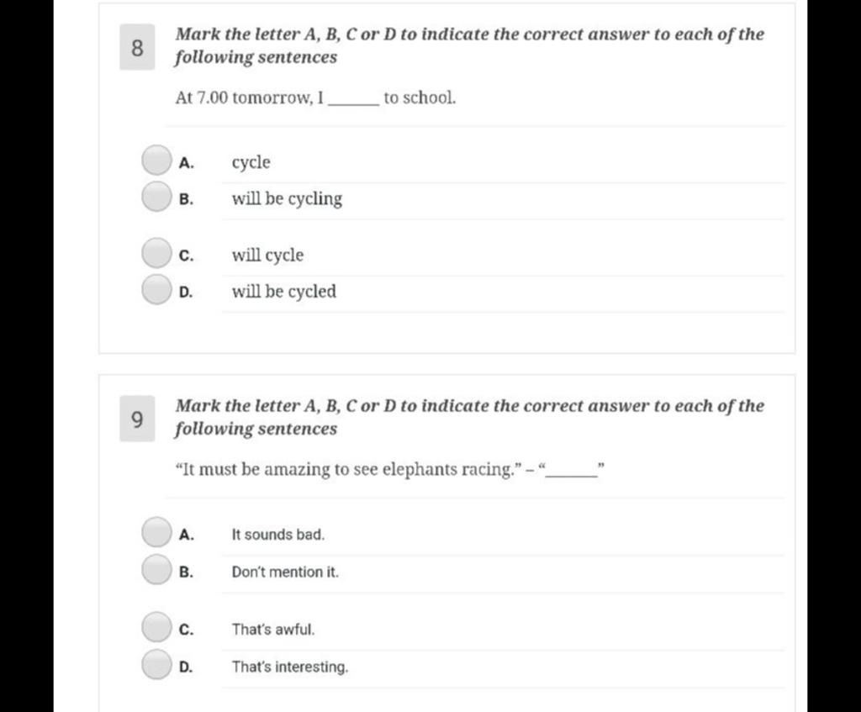Image resolution: width=861 pixels, height=712 pixels.
Task: Click the answer text 'That's interesting.'
Action: point(290,667)
